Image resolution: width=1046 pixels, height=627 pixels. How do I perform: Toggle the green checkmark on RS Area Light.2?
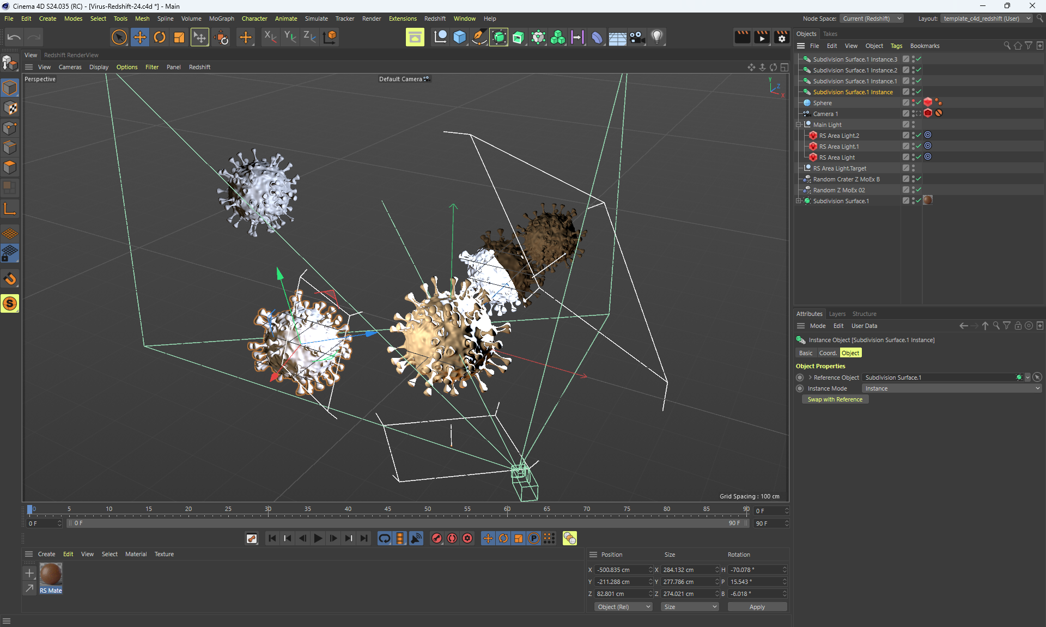coord(919,135)
